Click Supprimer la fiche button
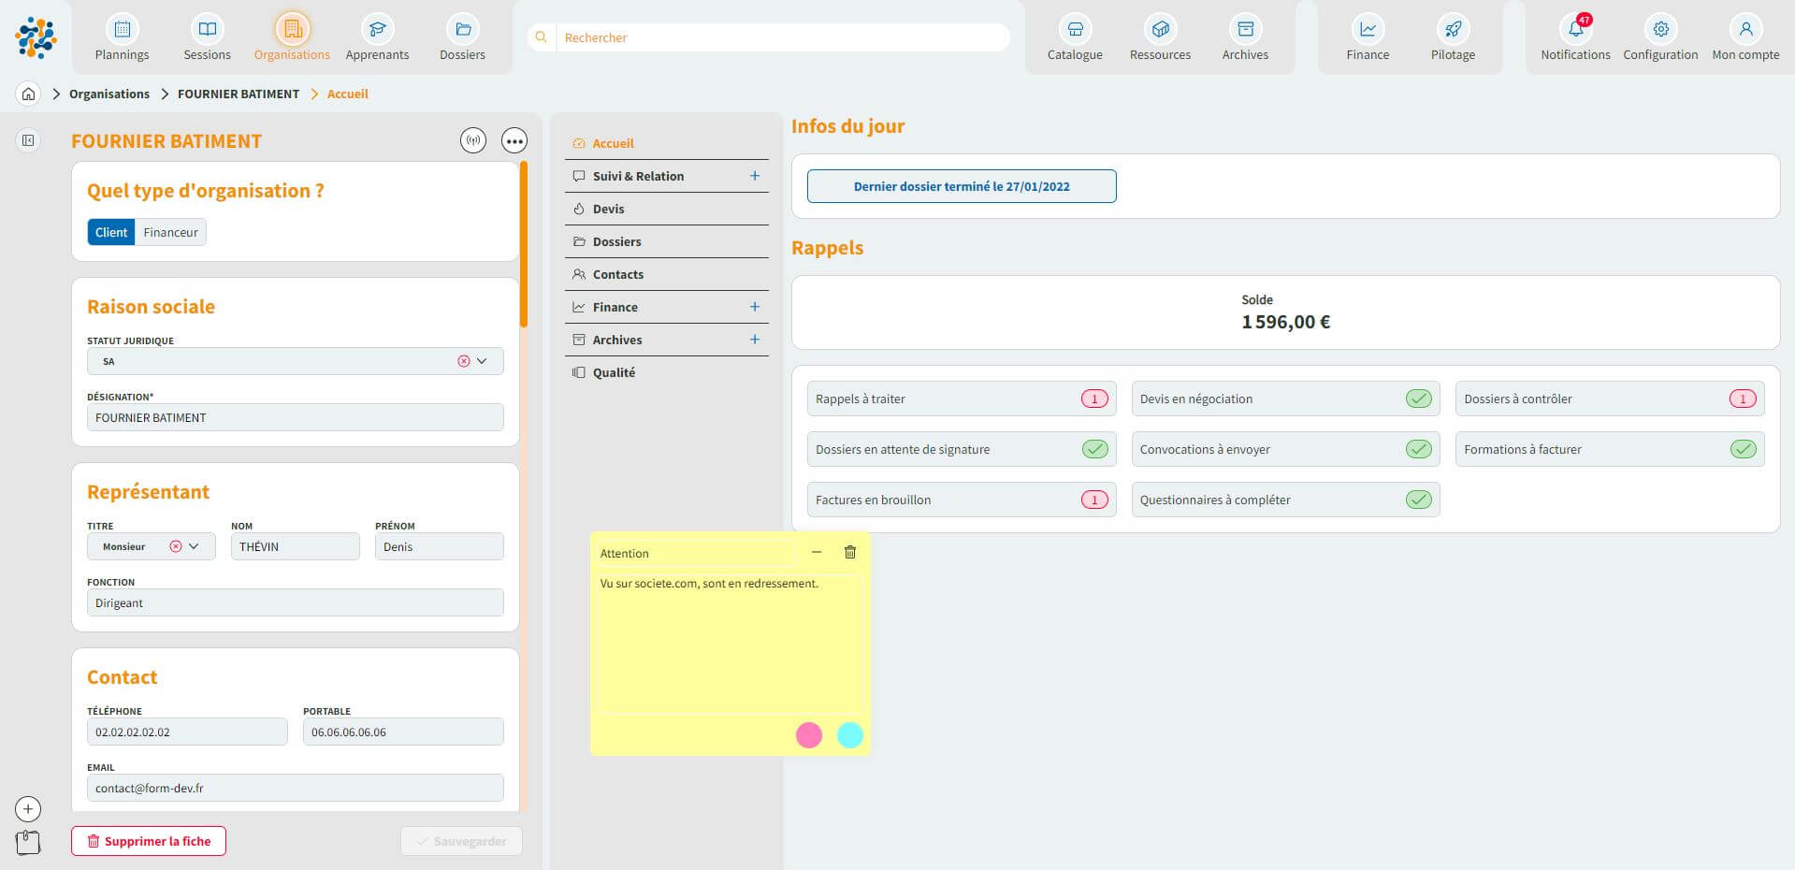The width and height of the screenshot is (1795, 870). (148, 840)
